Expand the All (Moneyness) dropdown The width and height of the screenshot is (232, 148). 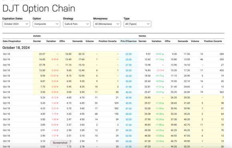107,24
